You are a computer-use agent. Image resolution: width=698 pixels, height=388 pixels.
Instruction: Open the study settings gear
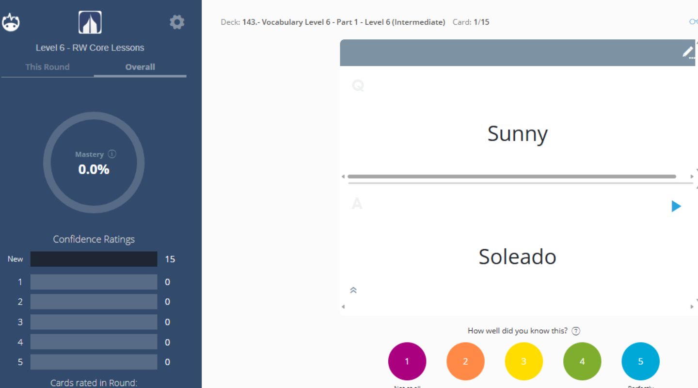pos(177,21)
